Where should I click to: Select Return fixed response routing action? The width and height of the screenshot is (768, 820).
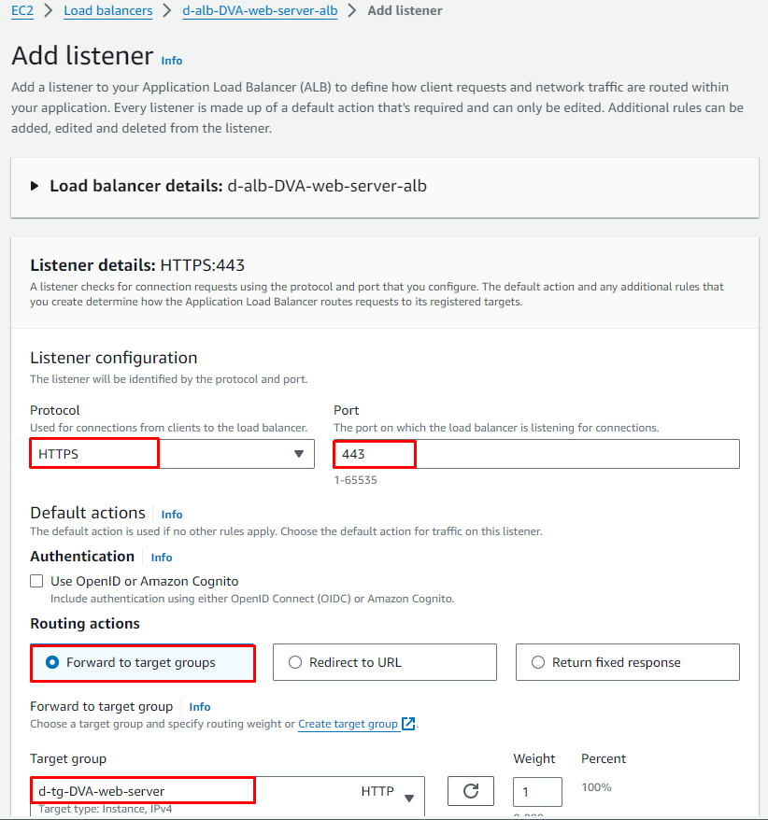click(538, 662)
